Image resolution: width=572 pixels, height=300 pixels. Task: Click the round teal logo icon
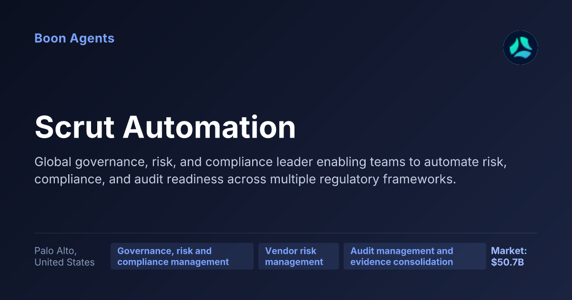521,48
